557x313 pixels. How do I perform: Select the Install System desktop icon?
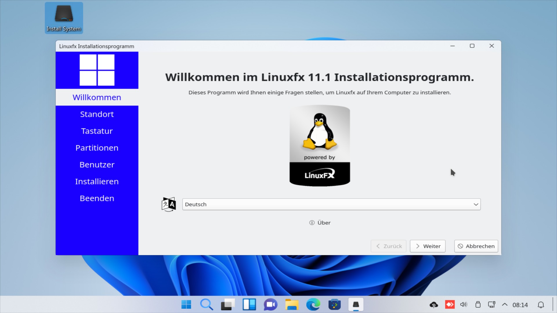[64, 17]
